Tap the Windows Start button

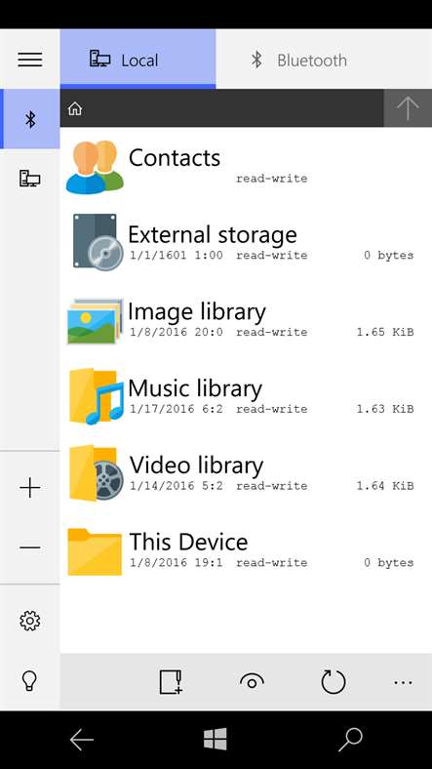[216, 739]
